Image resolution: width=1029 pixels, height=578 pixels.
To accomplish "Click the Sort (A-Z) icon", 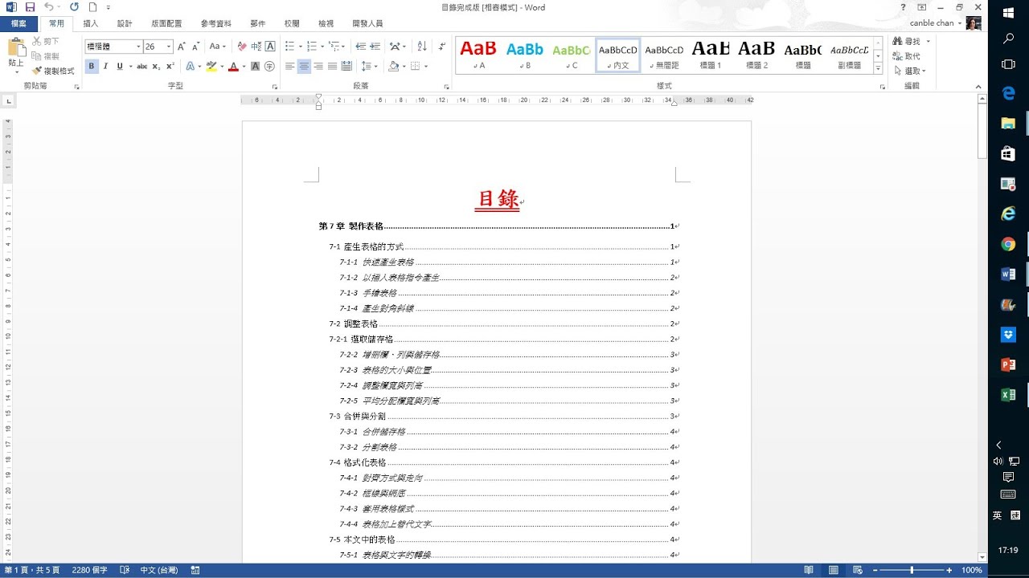I will point(421,47).
